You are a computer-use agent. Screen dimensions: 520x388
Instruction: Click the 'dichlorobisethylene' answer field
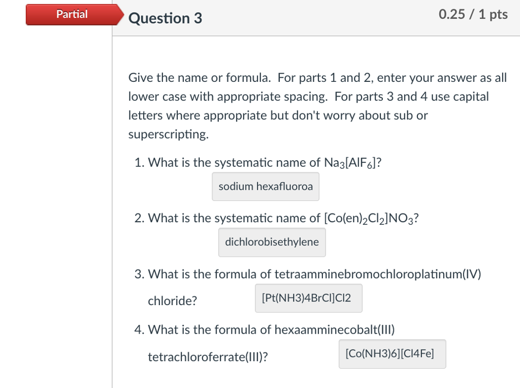point(272,242)
